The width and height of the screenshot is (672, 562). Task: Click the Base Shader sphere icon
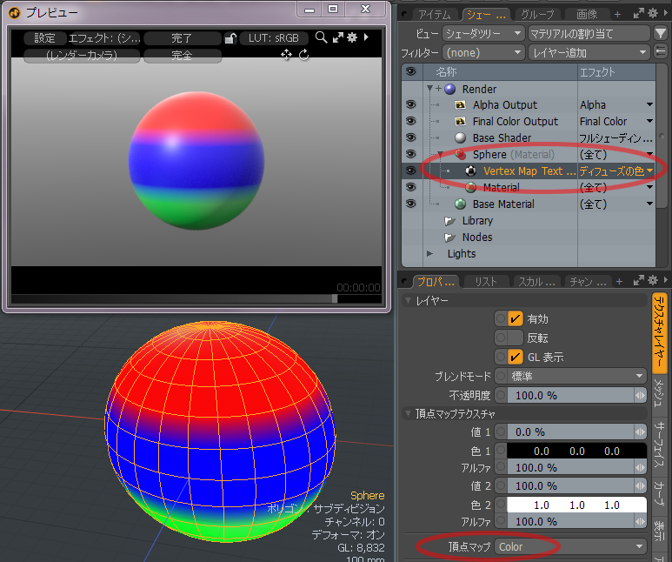pyautogui.click(x=461, y=138)
